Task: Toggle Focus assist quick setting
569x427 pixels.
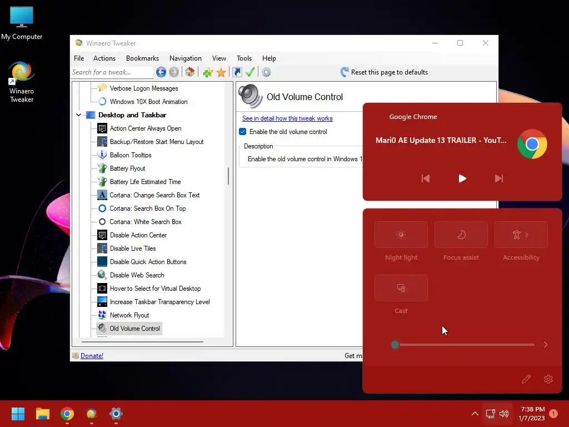Action: coord(461,235)
